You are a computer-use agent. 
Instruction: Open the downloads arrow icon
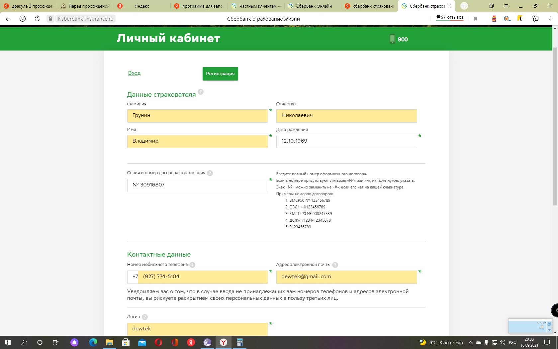[550, 19]
